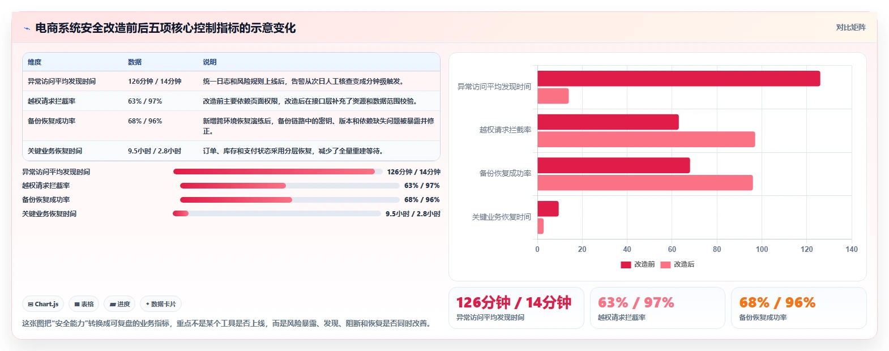Image resolution: width=889 pixels, height=351 pixels.
Task: Click the 越权请求拦截率 progress bar
Action: coord(290,186)
